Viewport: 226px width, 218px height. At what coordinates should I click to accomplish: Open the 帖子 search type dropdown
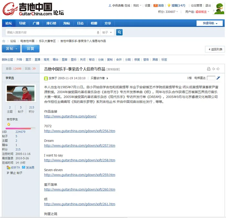[x=107, y=32]
